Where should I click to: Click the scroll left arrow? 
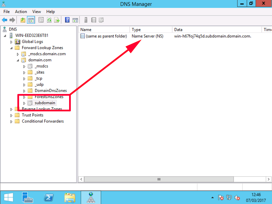(x=81, y=179)
